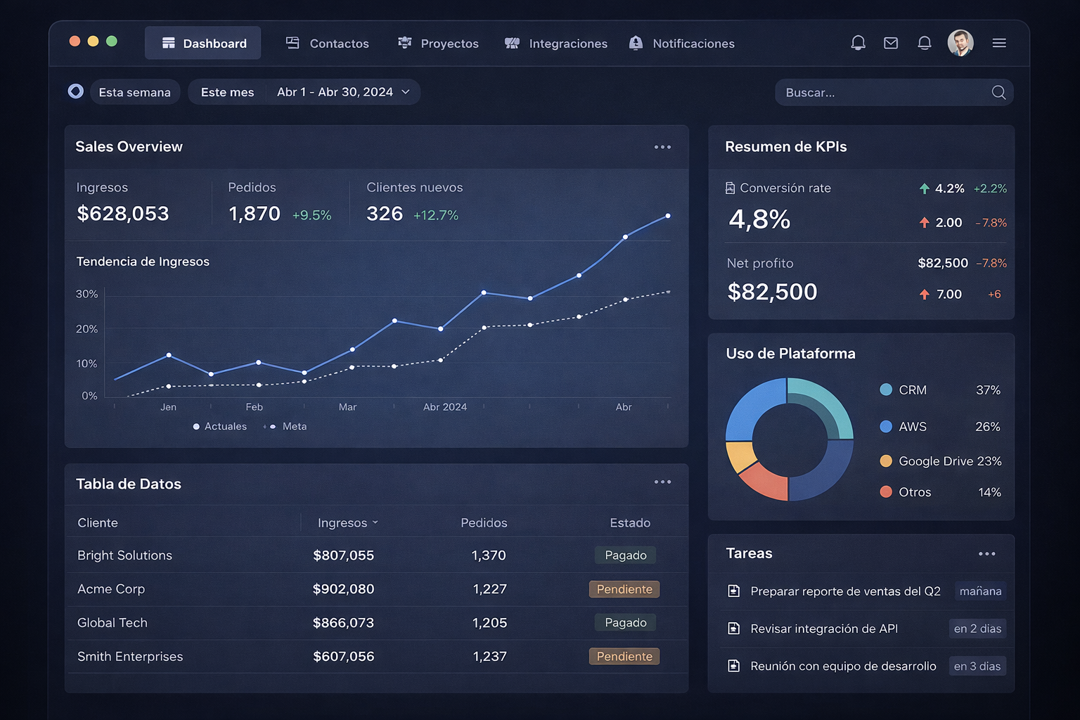Viewport: 1080px width, 720px height.
Task: Select the Este mes filter
Action: point(226,91)
